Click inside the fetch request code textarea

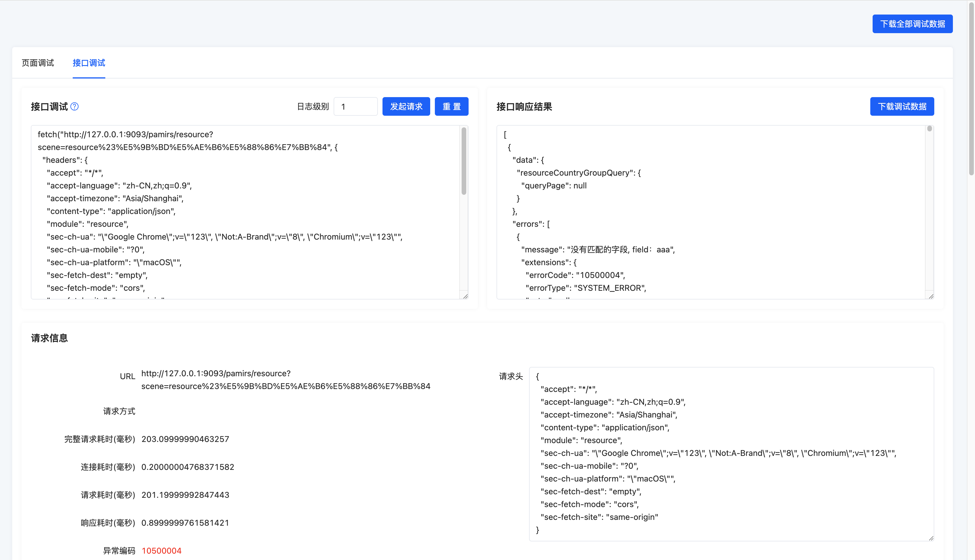(246, 212)
